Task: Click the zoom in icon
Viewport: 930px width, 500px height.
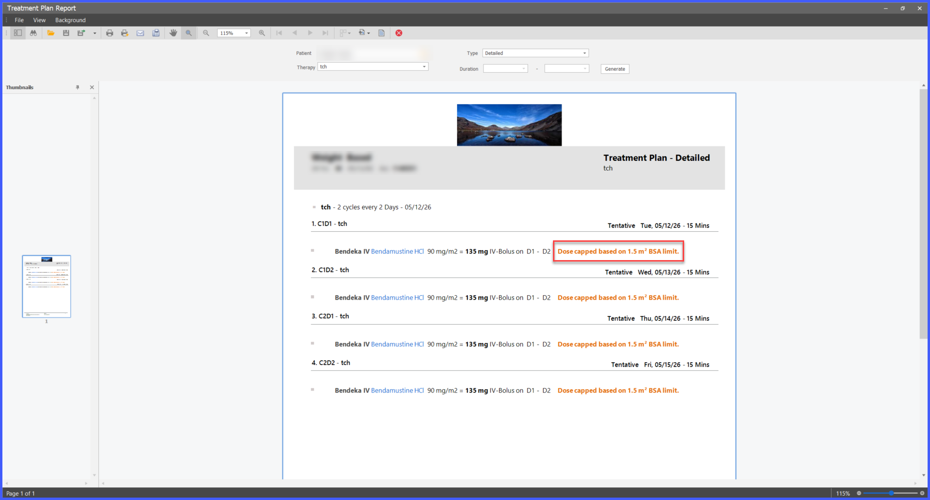Action: (x=262, y=33)
